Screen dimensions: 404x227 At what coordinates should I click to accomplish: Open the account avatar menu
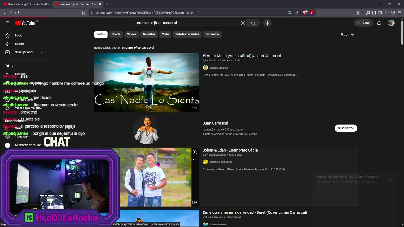[391, 23]
